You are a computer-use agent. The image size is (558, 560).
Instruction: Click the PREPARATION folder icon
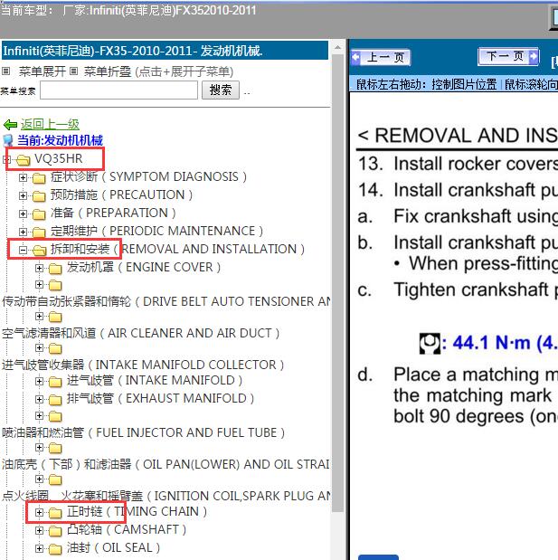(x=39, y=214)
